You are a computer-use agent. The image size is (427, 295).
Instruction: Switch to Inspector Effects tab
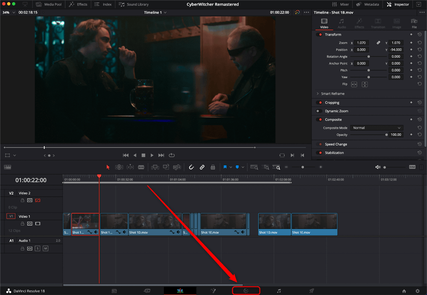359,23
